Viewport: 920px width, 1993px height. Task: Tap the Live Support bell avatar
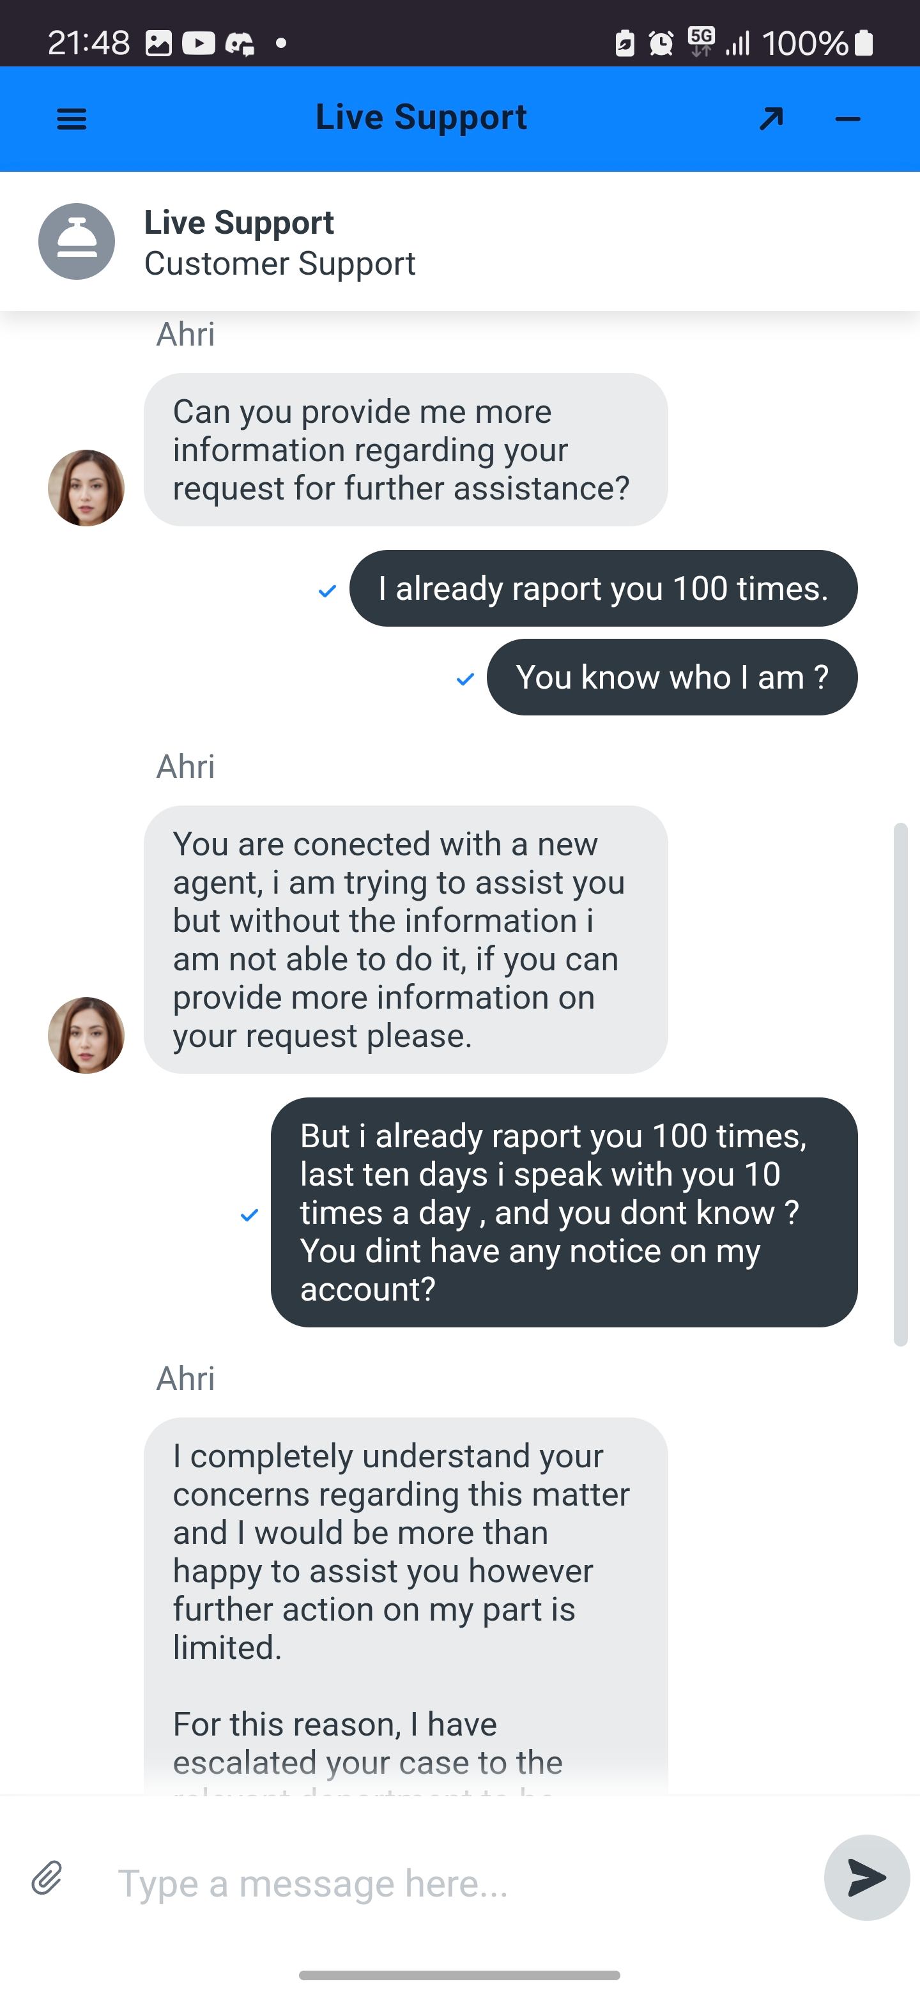tap(77, 241)
